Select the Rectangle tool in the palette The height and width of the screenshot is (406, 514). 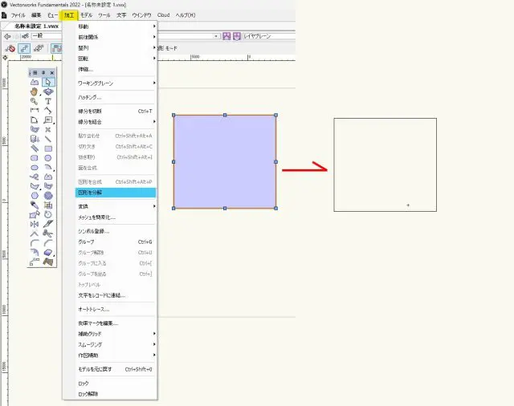click(49, 148)
